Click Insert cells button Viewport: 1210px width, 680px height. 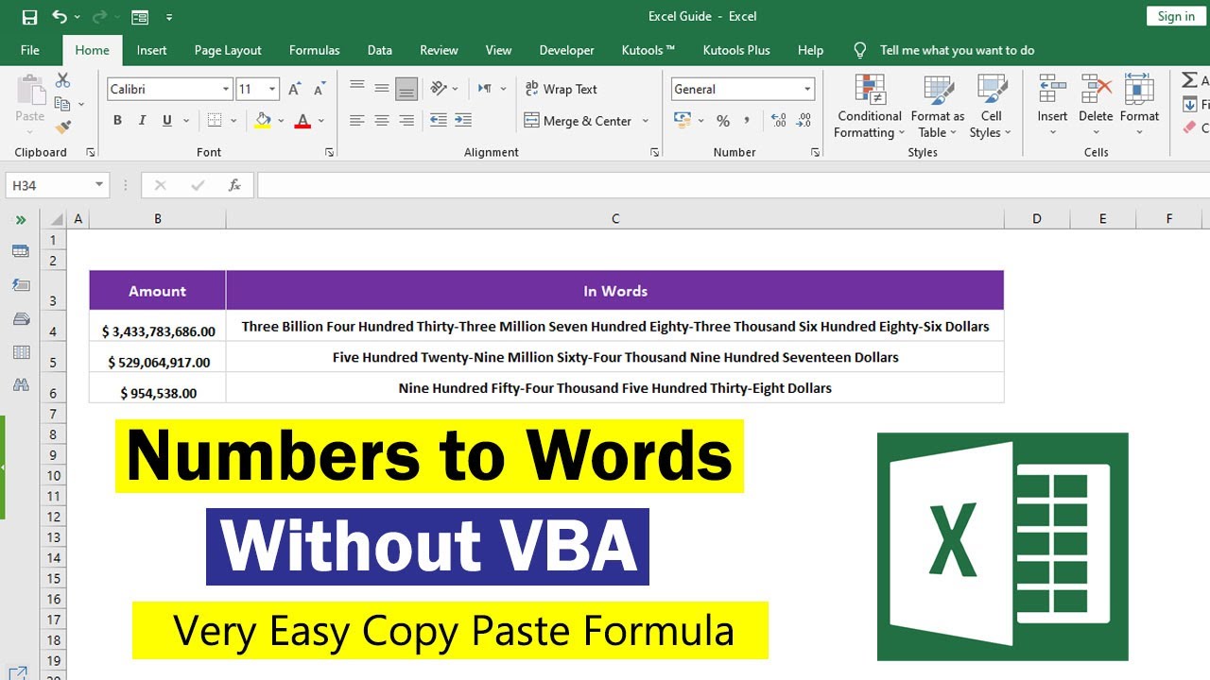click(x=1052, y=106)
